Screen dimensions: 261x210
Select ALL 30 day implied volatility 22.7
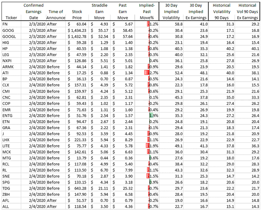tap(171, 207)
